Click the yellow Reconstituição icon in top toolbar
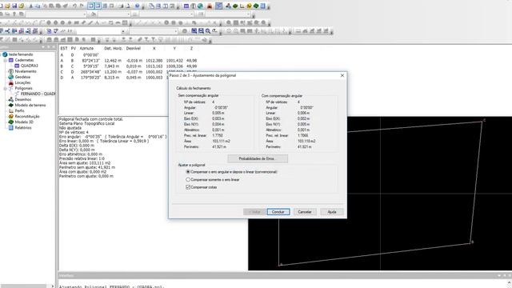This screenshot has width=512, height=288. coord(249,6)
